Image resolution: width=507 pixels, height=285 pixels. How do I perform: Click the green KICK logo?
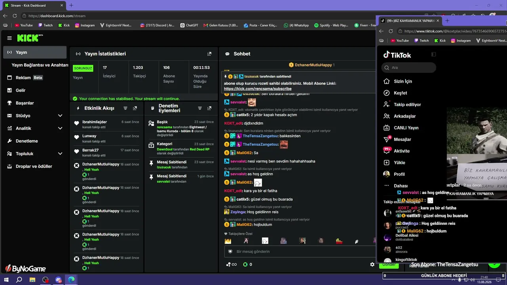[x=29, y=38]
